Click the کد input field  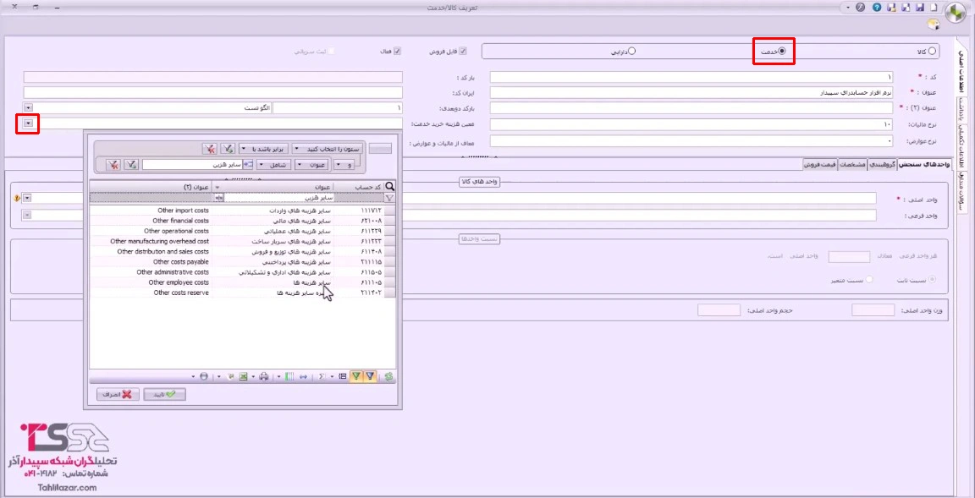691,77
